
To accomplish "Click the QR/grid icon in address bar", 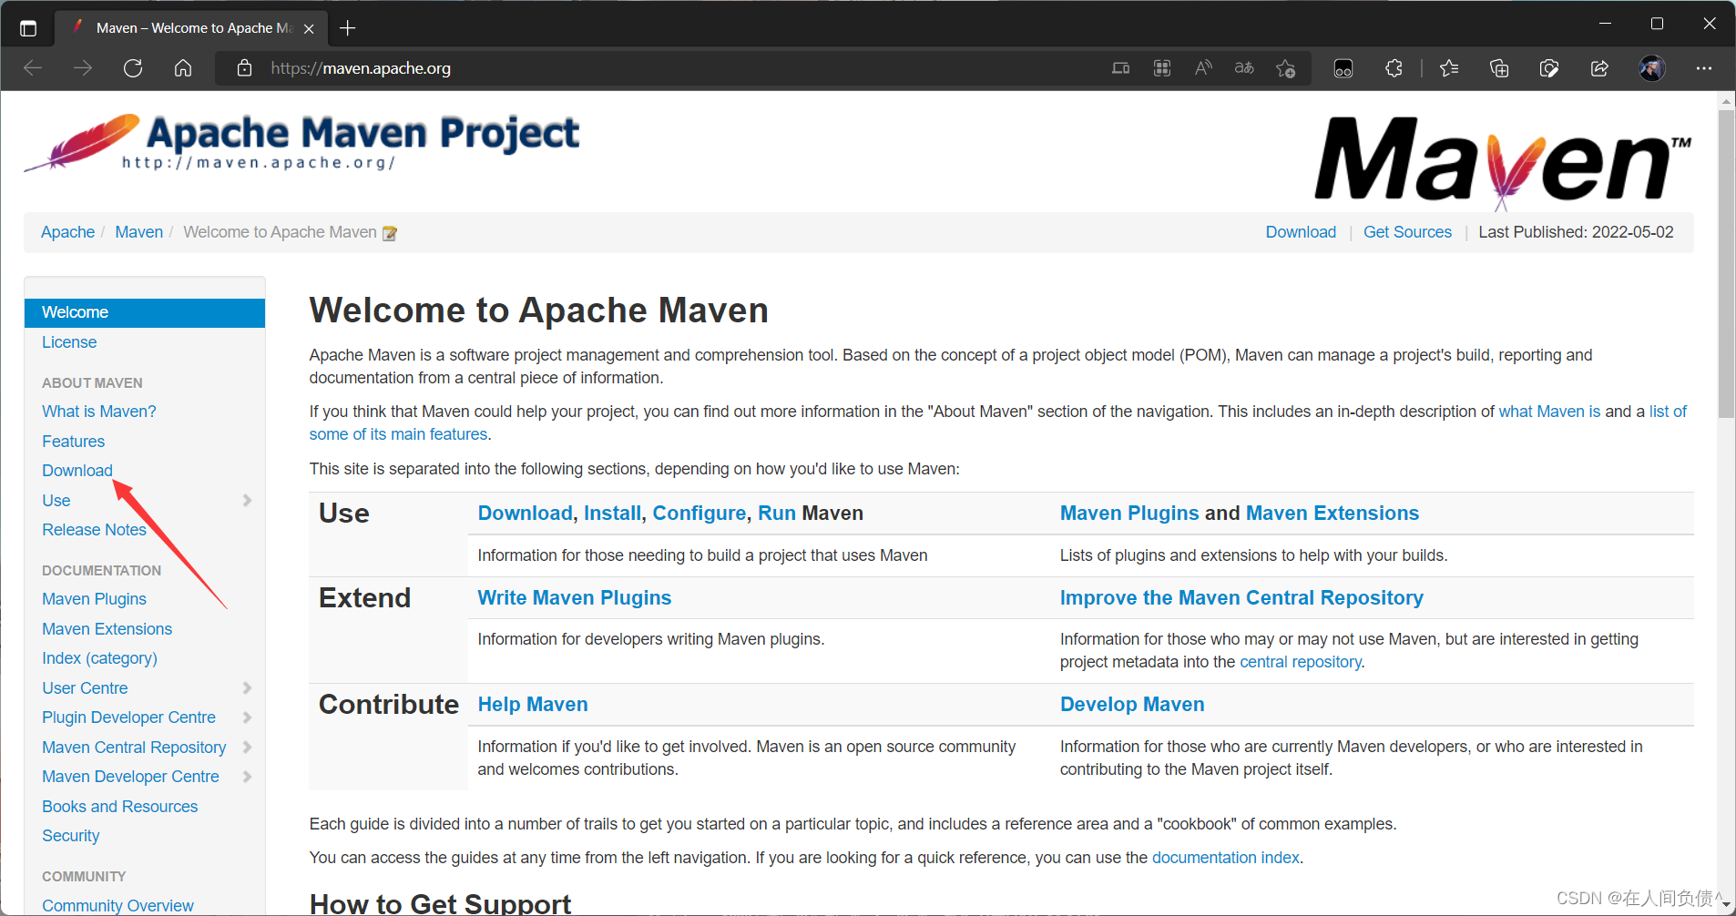I will [x=1162, y=68].
